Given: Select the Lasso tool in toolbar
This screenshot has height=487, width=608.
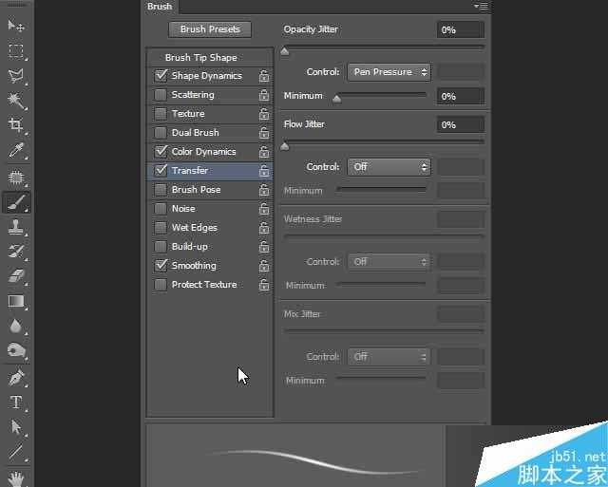Looking at the screenshot, I should pyautogui.click(x=16, y=76).
